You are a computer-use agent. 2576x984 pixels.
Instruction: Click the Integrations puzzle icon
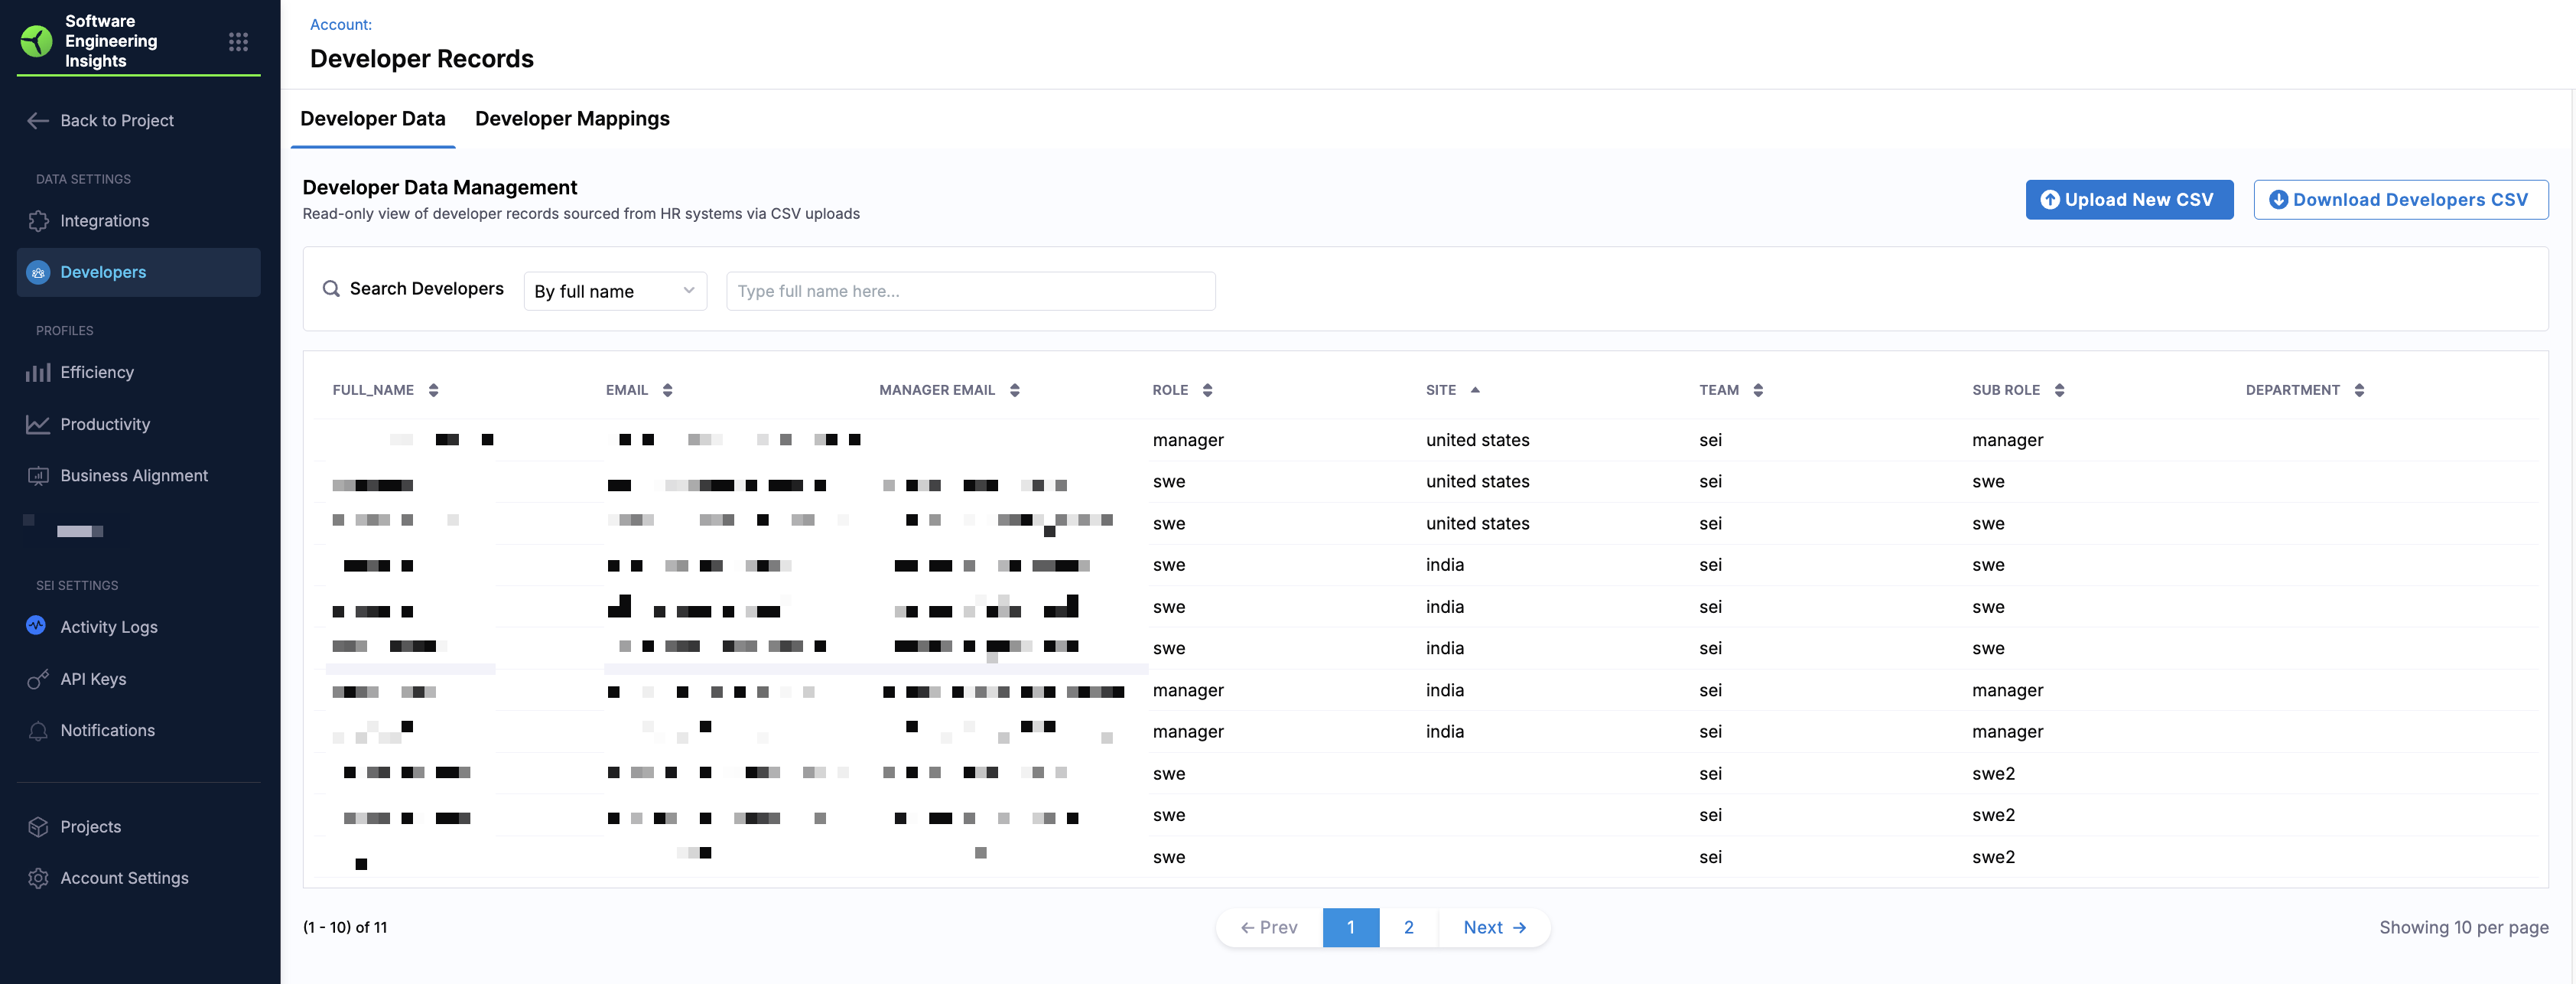click(38, 221)
